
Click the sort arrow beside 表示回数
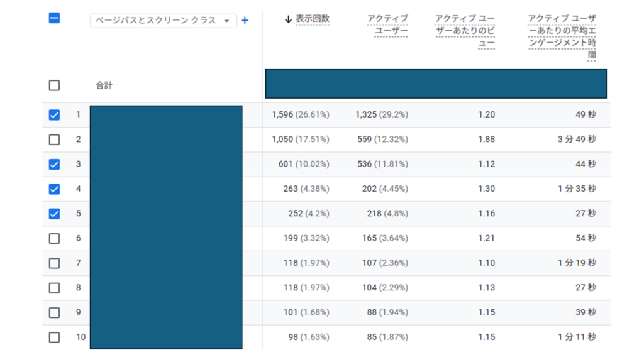coord(288,19)
